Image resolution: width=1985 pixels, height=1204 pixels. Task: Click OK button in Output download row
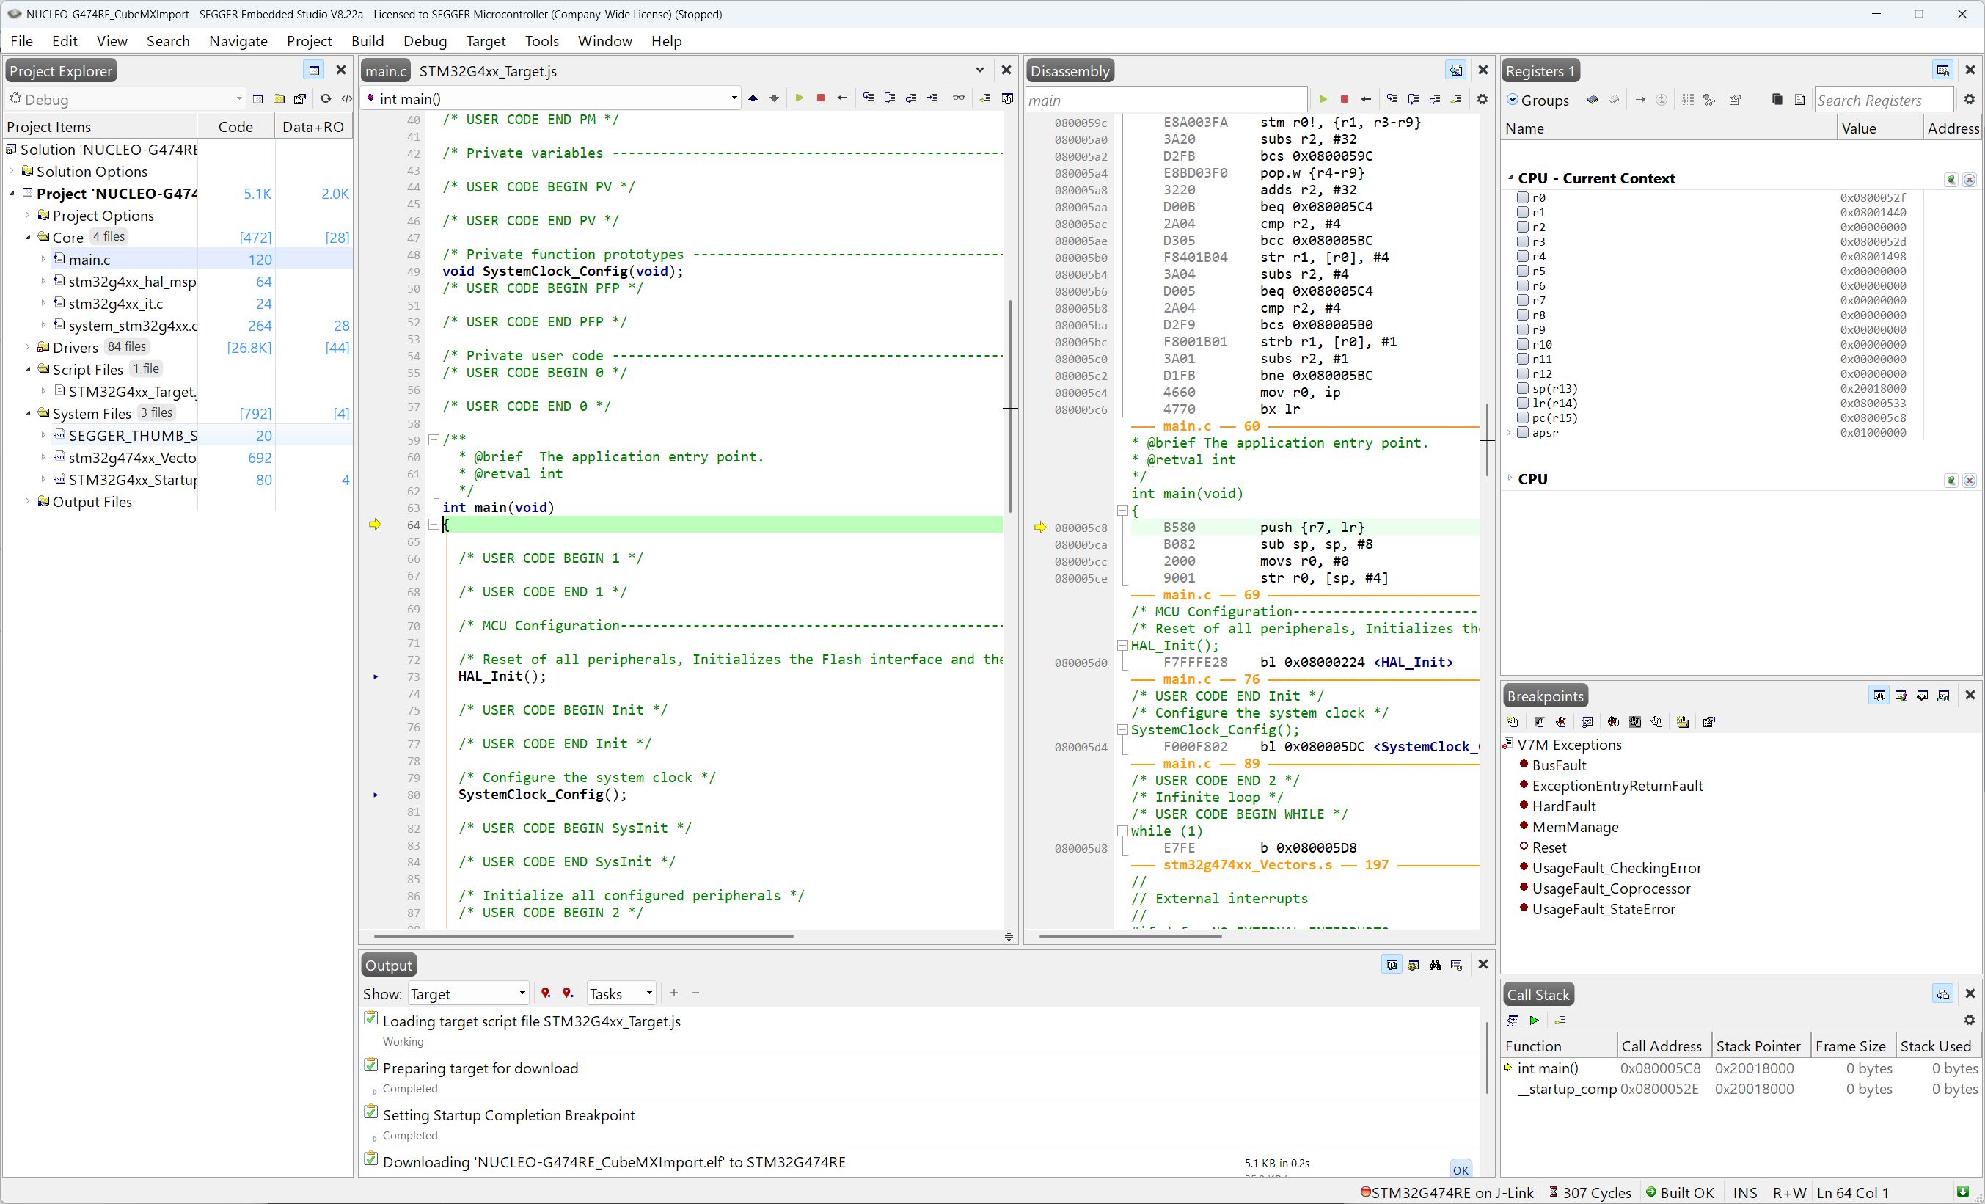(1460, 1170)
